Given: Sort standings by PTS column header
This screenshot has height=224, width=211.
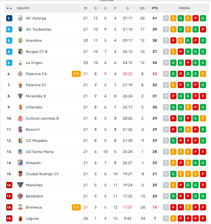Looking at the screenshot, I should coord(155,8).
